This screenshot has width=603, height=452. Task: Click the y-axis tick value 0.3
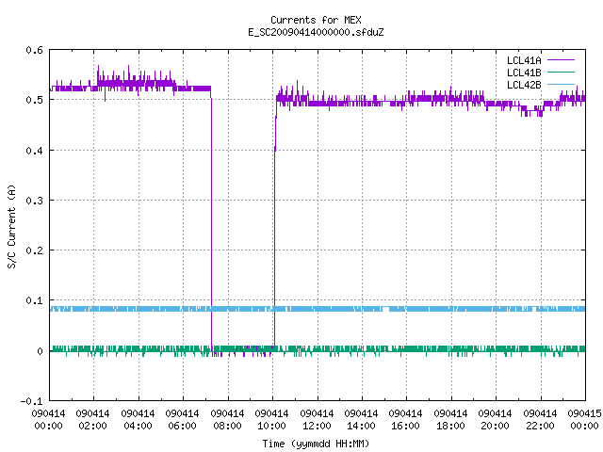[34, 201]
